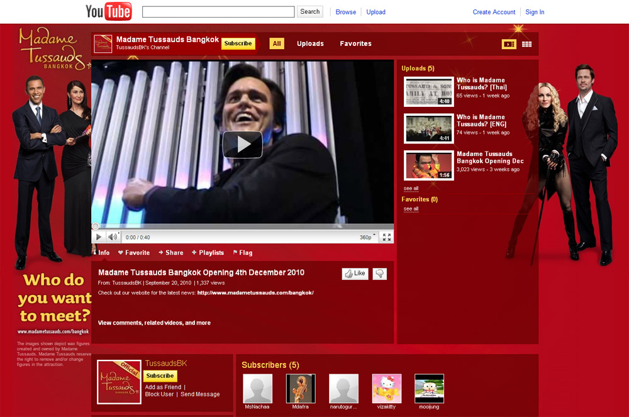Open subscriber mooijung avatar

(x=429, y=388)
